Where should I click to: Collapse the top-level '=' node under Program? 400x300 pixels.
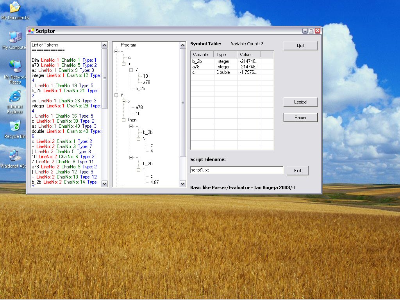pyautogui.click(x=116, y=51)
